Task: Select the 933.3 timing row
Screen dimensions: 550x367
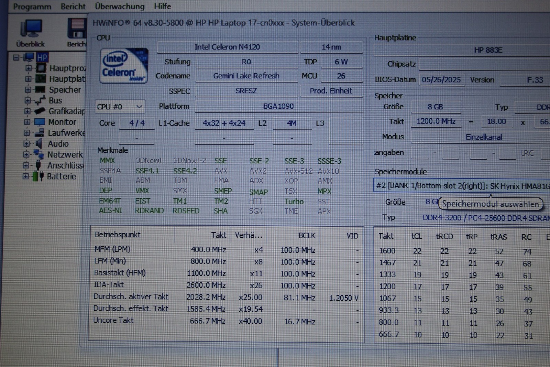Action: (462, 311)
